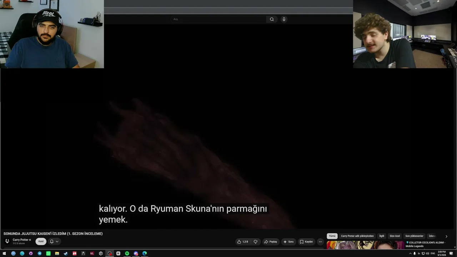This screenshot has height=257, width=457.
Task: Open the three-dot more actions menu
Action: (x=320, y=242)
